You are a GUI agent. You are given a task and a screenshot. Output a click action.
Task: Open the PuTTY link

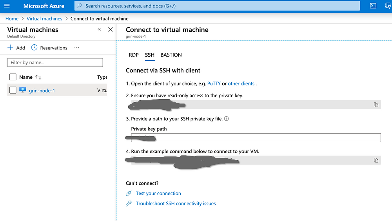click(x=214, y=83)
